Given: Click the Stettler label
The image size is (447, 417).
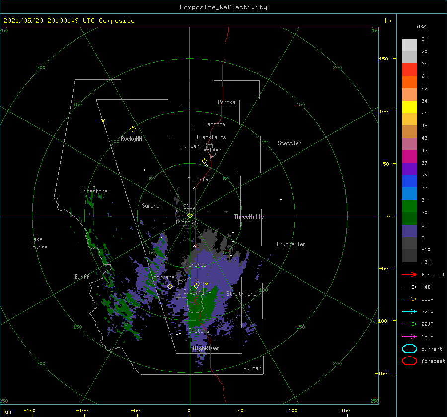Looking at the screenshot, I should pos(290,143).
